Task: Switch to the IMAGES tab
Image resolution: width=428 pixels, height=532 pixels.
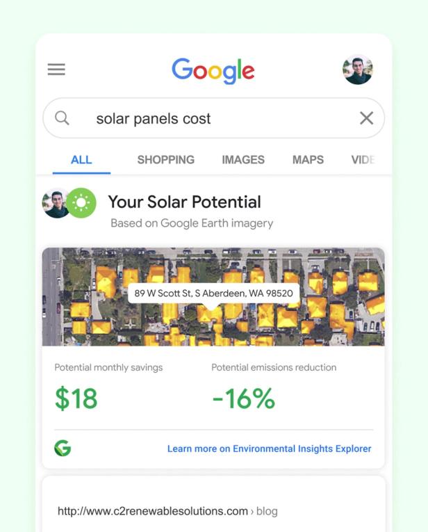Action: pos(243,160)
